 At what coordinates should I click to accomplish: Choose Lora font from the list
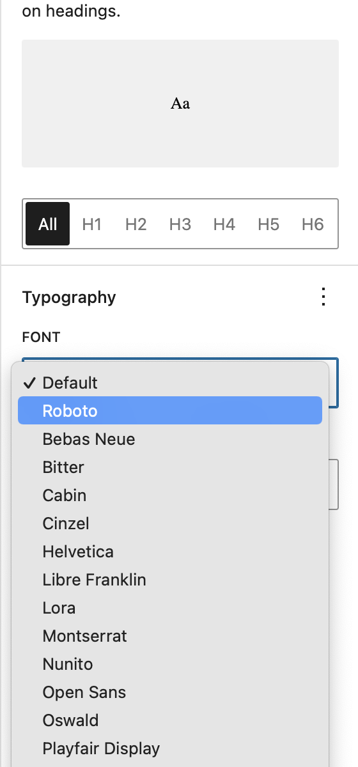pyautogui.click(x=170, y=607)
